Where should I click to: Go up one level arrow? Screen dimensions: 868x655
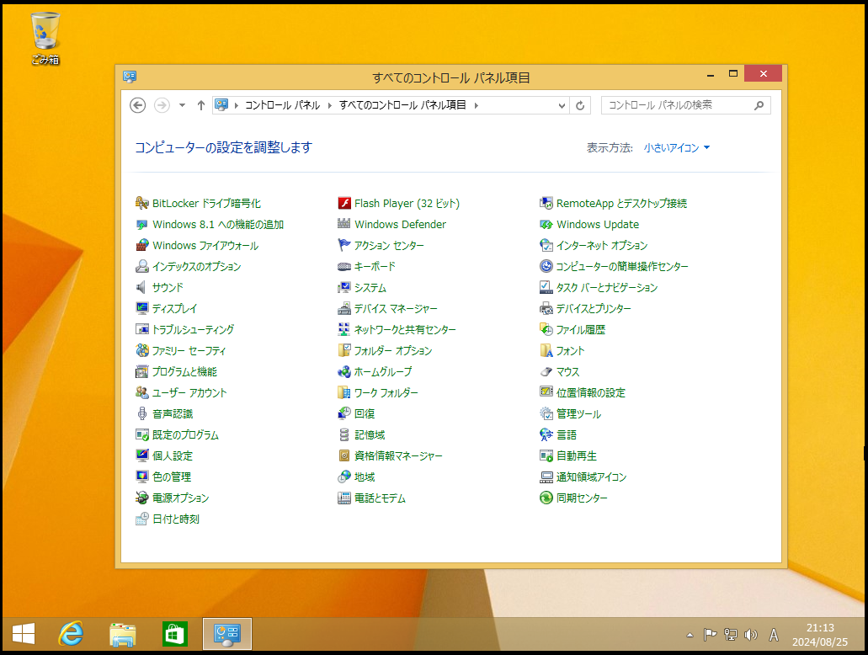(201, 105)
